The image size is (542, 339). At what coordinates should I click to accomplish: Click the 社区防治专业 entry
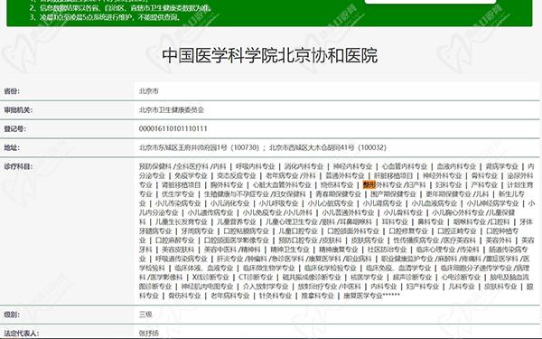[387, 250]
